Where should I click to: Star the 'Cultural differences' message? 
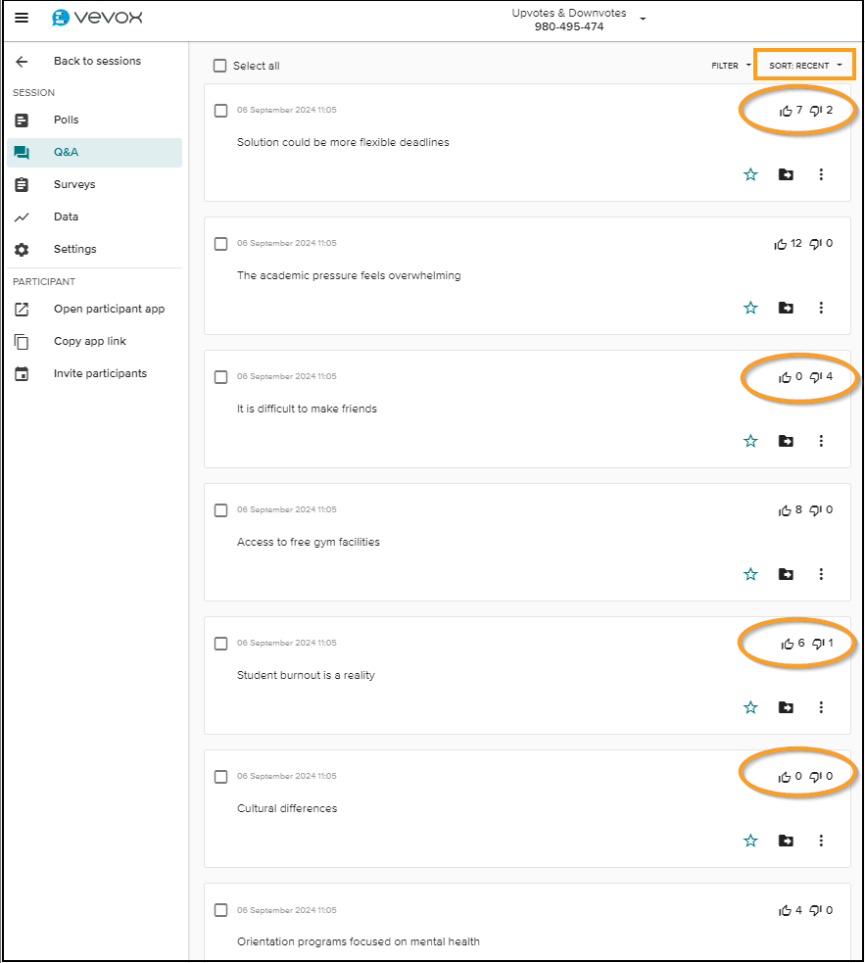coord(750,841)
